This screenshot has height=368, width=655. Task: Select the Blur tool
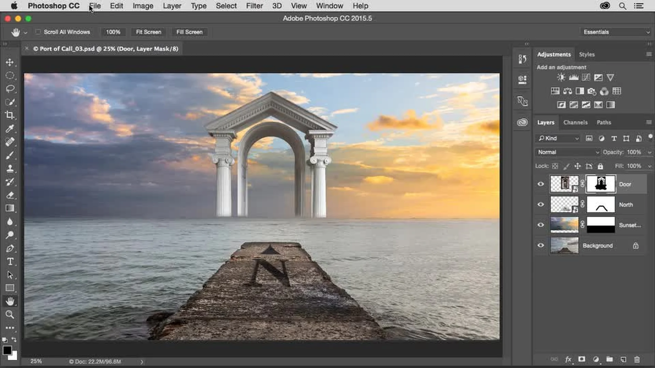[10, 222]
